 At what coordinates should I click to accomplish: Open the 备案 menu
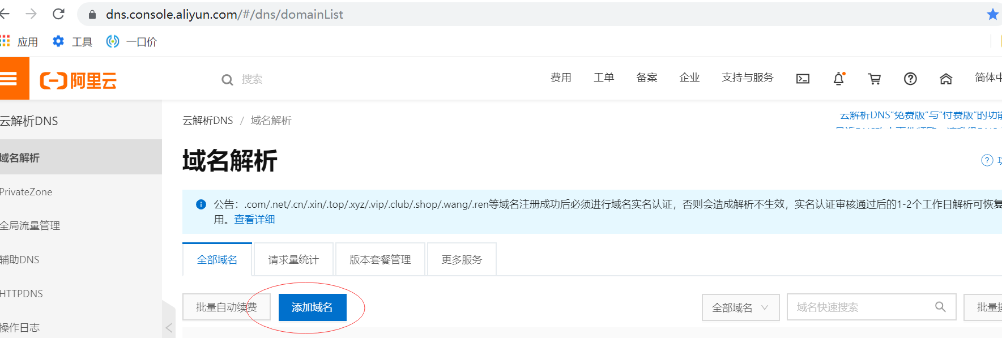point(647,78)
